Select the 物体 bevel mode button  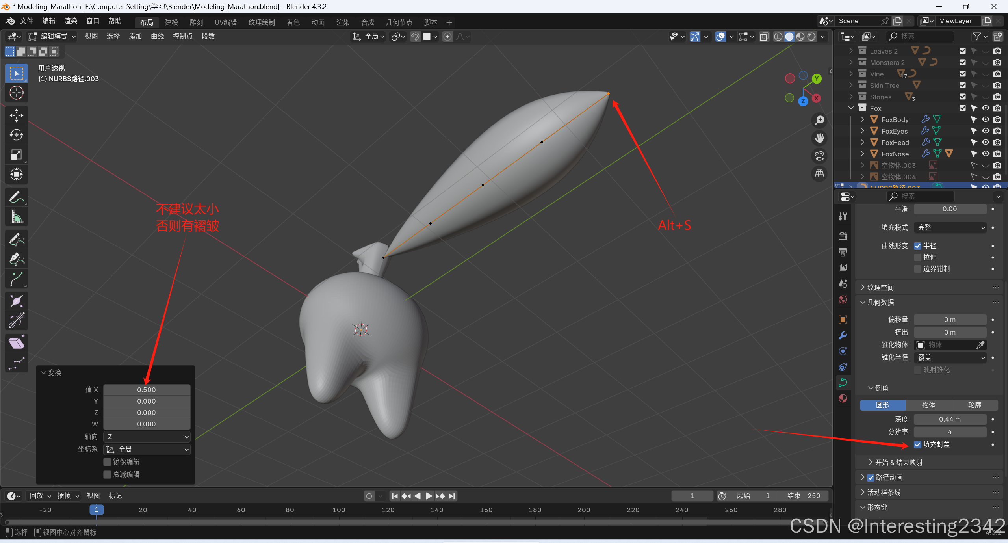(x=928, y=405)
